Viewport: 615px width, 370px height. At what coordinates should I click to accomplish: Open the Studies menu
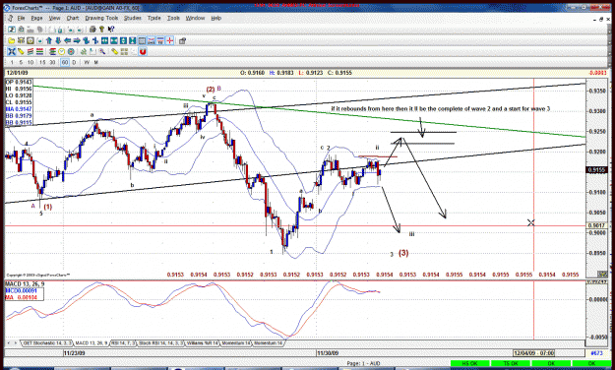(133, 18)
